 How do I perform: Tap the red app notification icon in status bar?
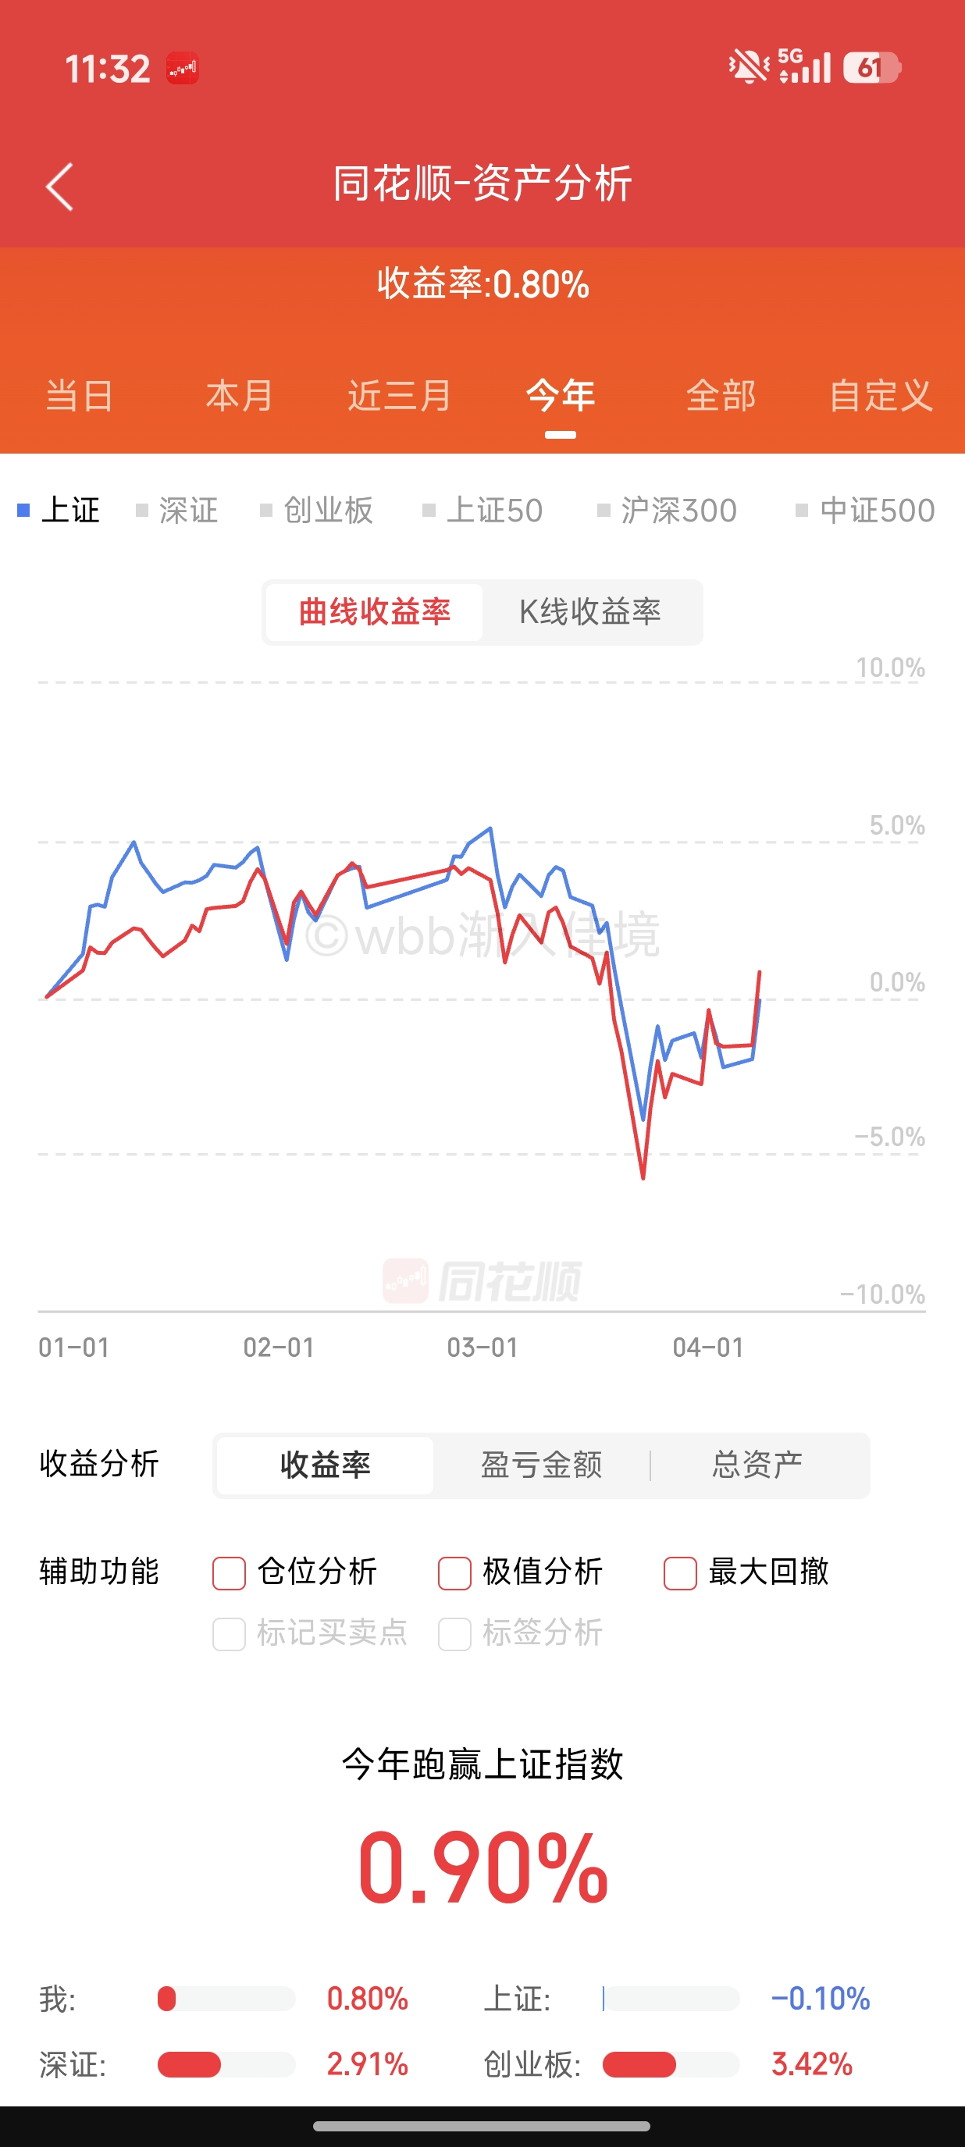(x=182, y=69)
